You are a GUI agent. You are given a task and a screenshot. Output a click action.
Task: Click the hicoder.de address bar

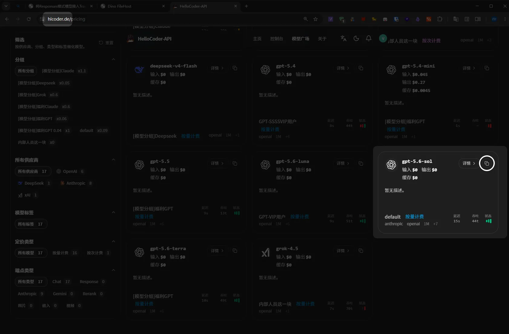pyautogui.click(x=173, y=19)
